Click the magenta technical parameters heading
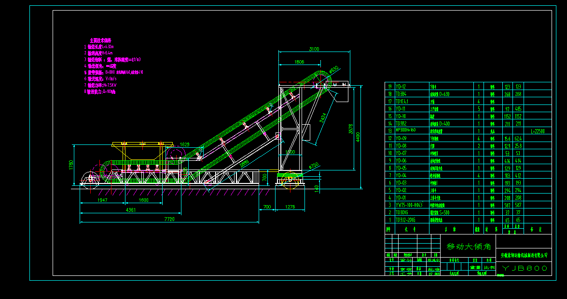Viewport: 567px width, 299px height. 100,40
